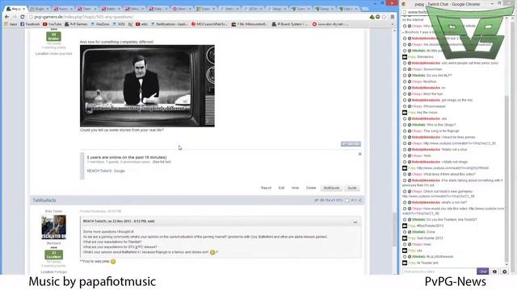The height and width of the screenshot is (290, 517).
Task: Open the Twitch chat settings gear
Action: coord(504,271)
